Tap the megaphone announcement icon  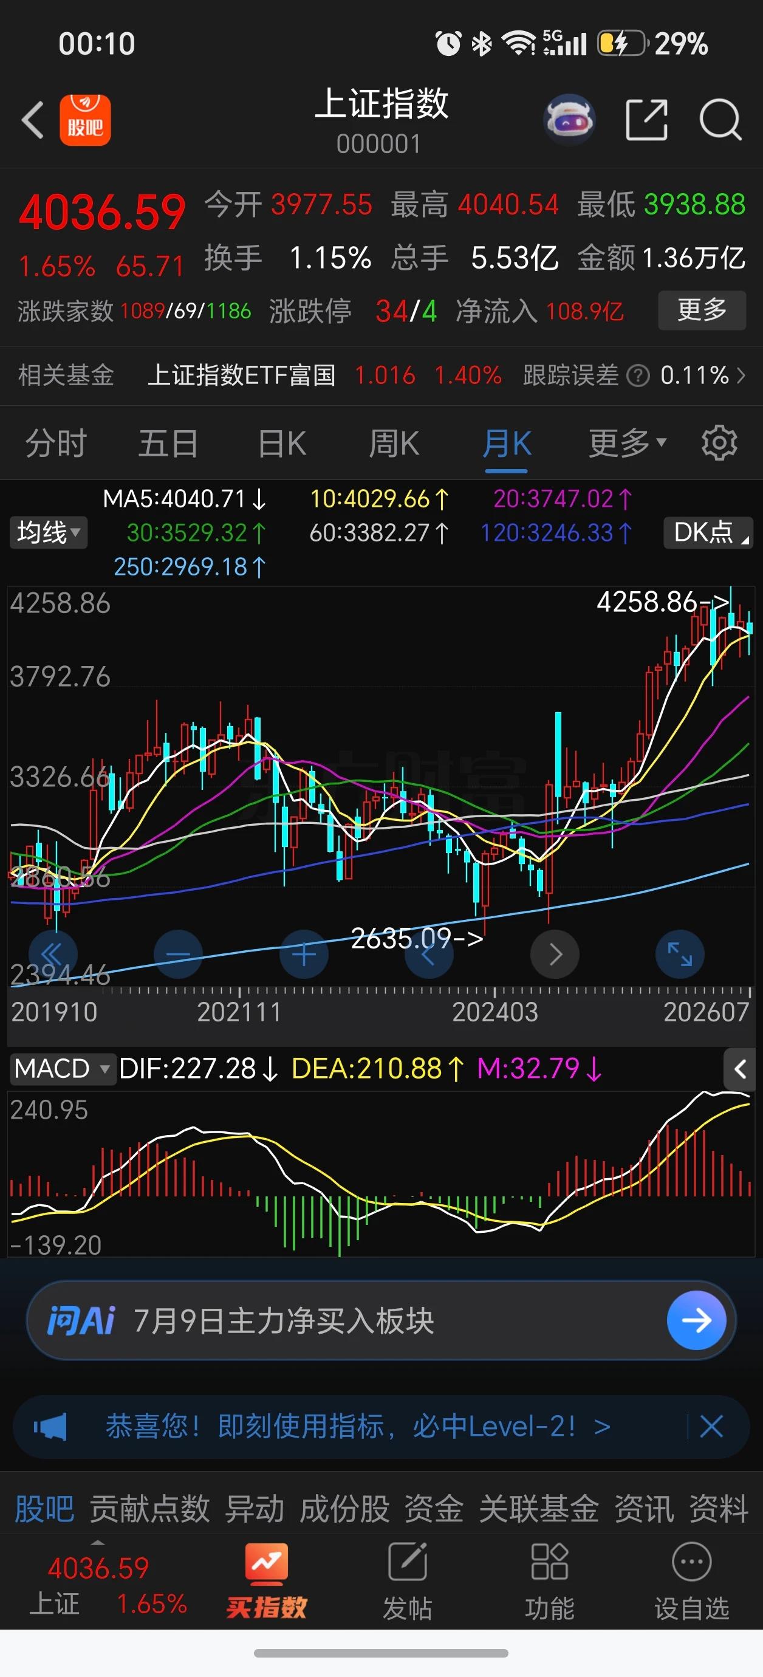51,1427
